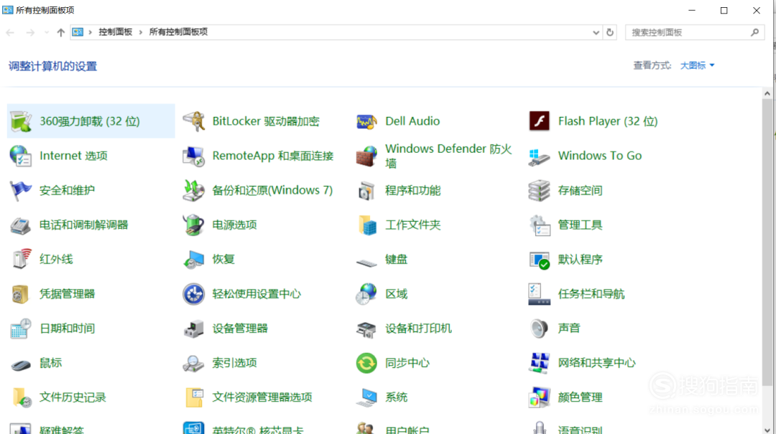Screen dimensions: 776x434
Task: Open the 恢复 recovery icon
Action: [193, 260]
